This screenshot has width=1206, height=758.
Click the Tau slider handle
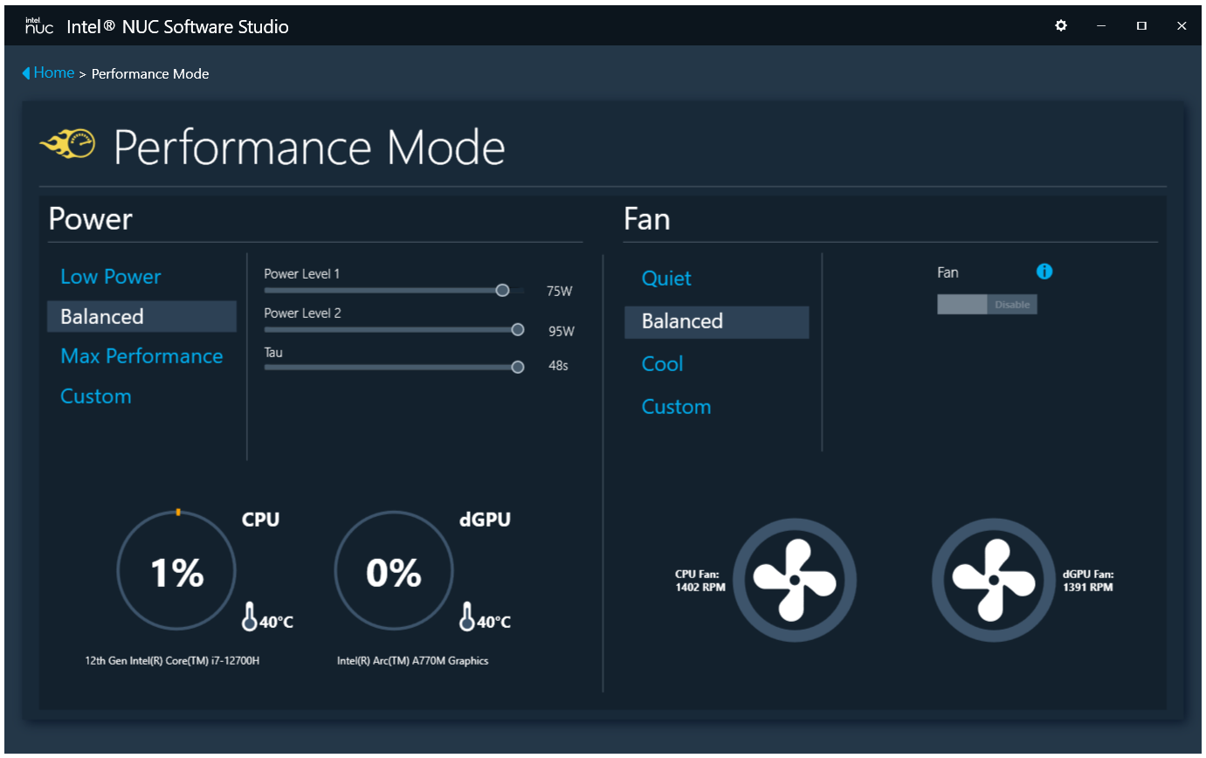point(518,367)
